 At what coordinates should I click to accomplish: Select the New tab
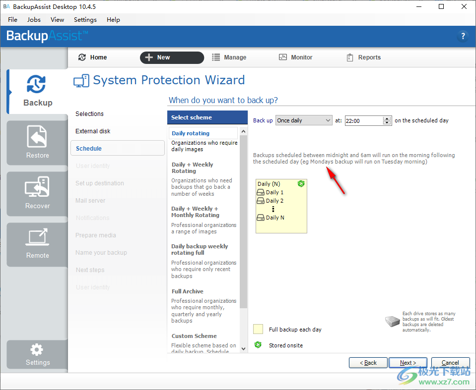click(x=172, y=57)
